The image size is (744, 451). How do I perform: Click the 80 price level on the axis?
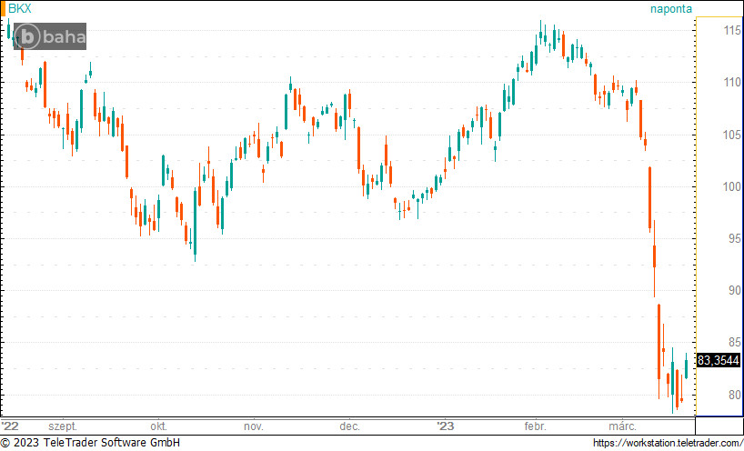pyautogui.click(x=708, y=395)
